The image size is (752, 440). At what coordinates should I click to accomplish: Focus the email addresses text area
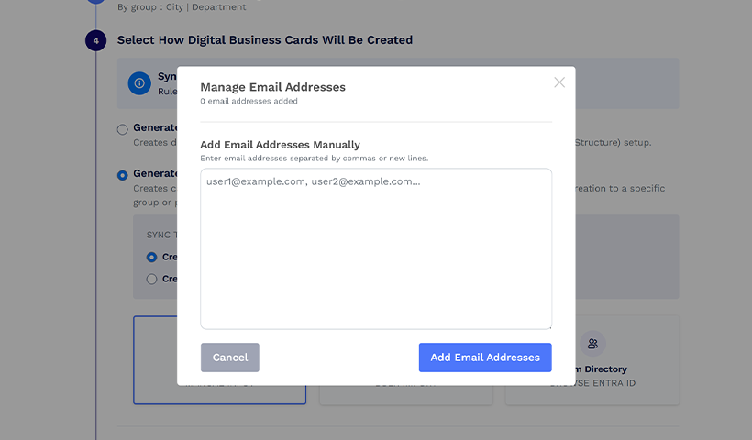coord(376,248)
